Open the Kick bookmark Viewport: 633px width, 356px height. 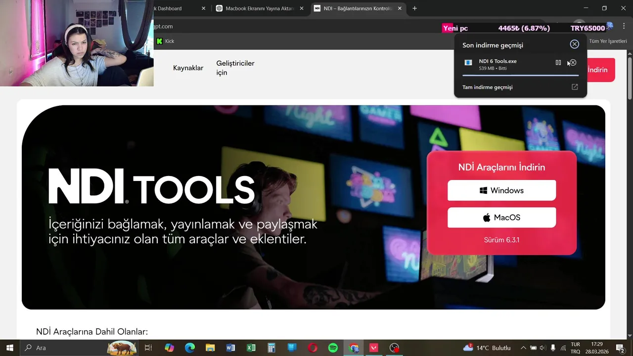166,41
